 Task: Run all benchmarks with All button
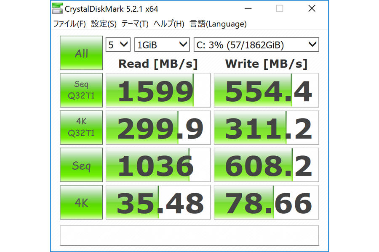pyautogui.click(x=81, y=53)
